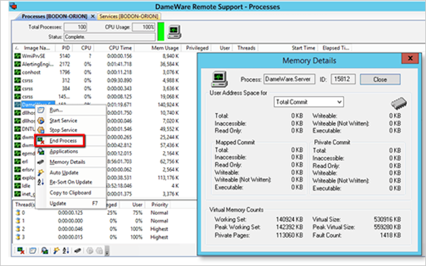Select thread 3 icon in threads list
The width and height of the screenshot is (426, 266).
(x=18, y=237)
